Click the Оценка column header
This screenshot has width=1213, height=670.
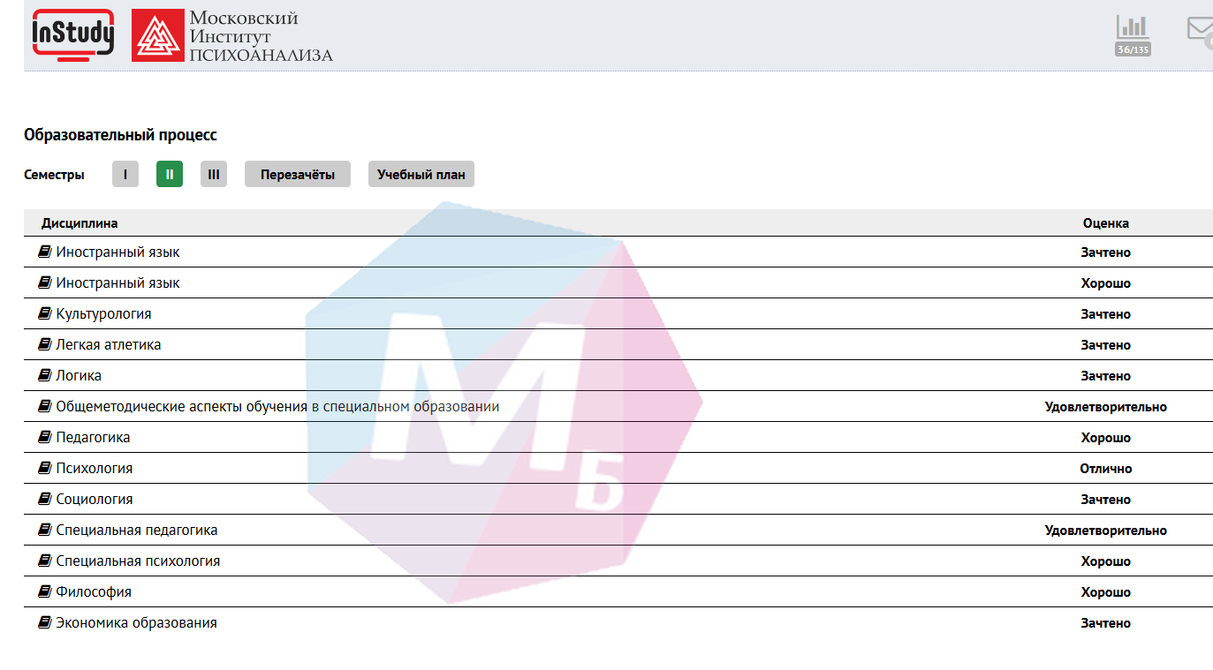(1105, 223)
